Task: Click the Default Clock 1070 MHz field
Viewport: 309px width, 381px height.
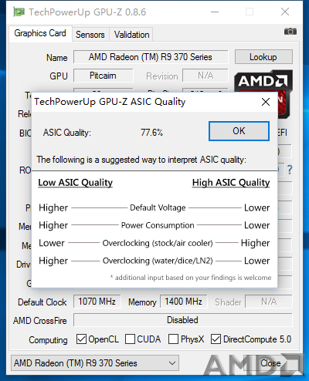Action: pyautogui.click(x=97, y=302)
